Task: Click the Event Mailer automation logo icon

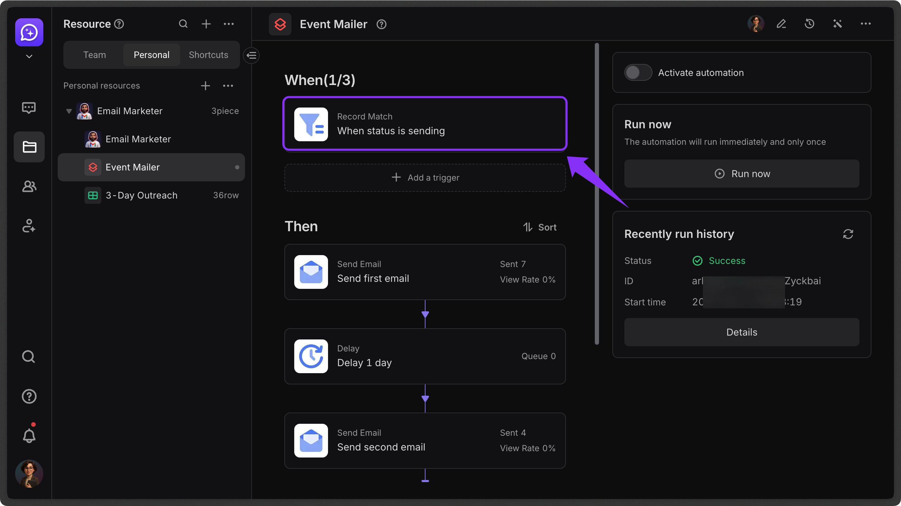Action: pyautogui.click(x=280, y=24)
